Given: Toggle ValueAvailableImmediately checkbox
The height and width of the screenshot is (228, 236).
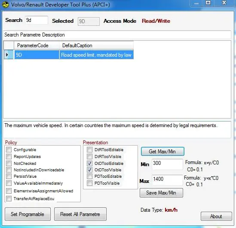Looking at the screenshot, I should click(x=9, y=183).
